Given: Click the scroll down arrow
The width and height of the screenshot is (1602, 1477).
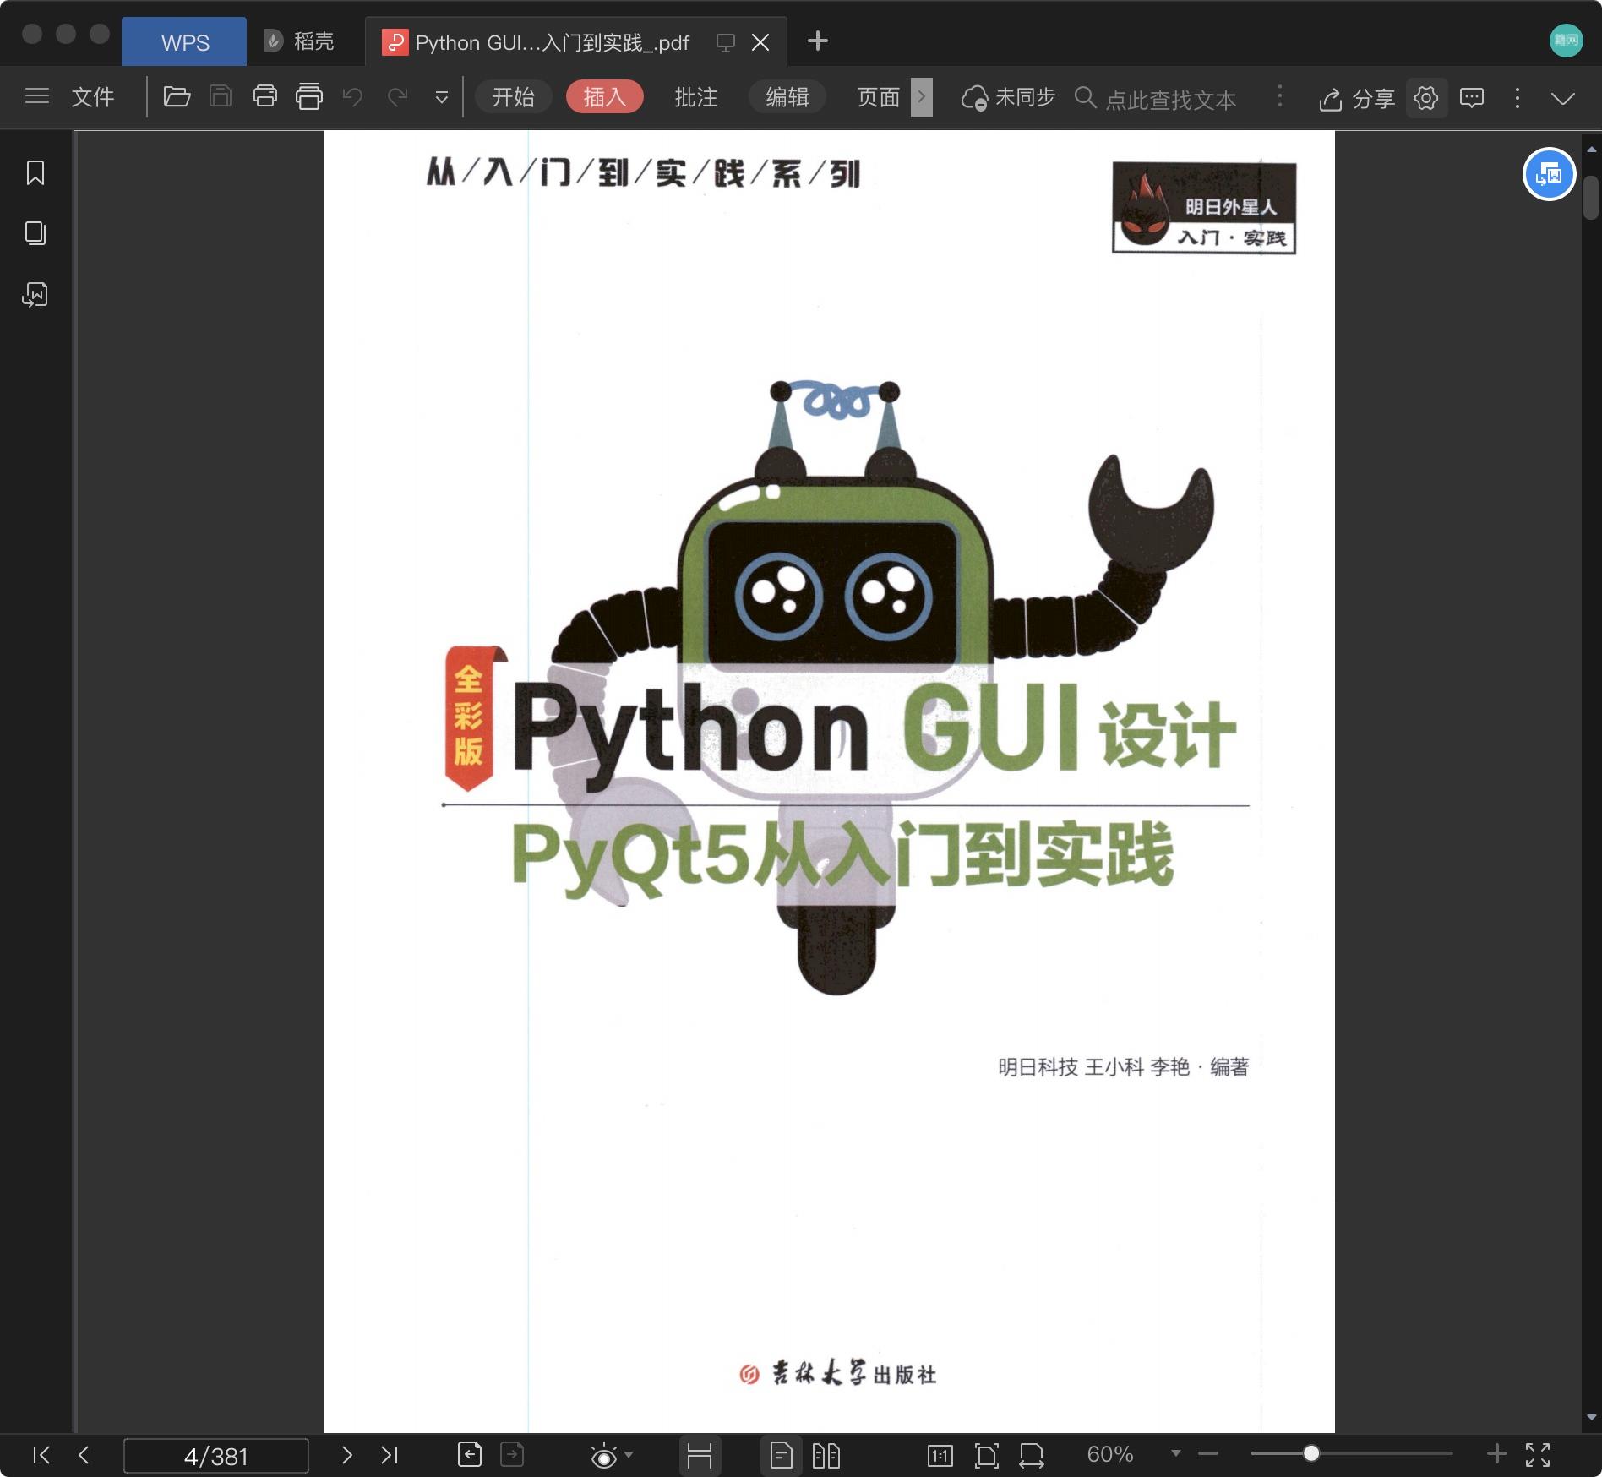Looking at the screenshot, I should pos(1592,1418).
